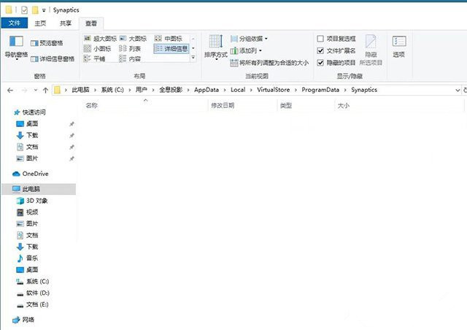Open recent locations dropdown arrow
This screenshot has width=467, height=330.
point(36,90)
